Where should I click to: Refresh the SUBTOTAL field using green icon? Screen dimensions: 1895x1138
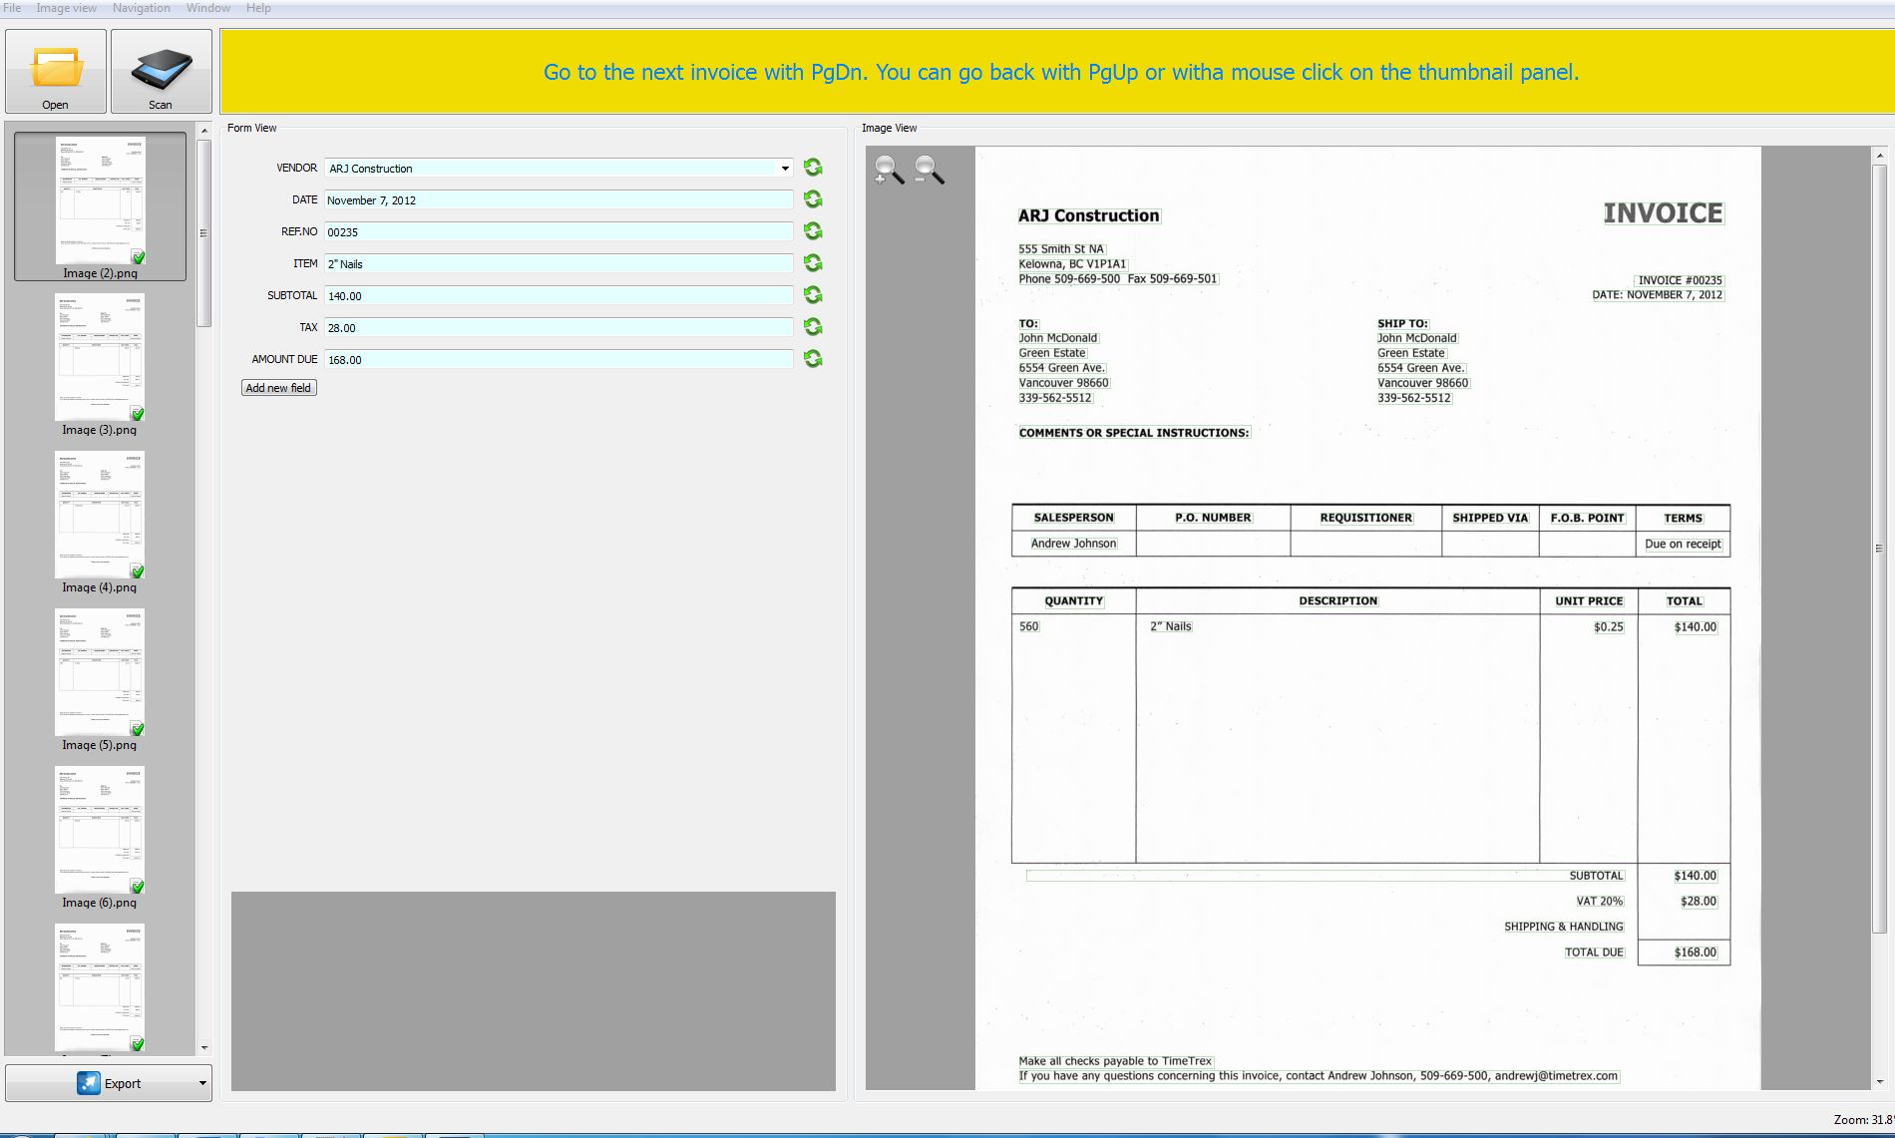[x=813, y=295]
